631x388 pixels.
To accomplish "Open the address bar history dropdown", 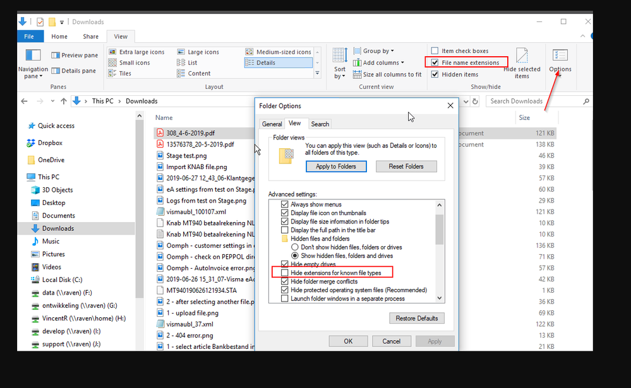I will pyautogui.click(x=466, y=102).
